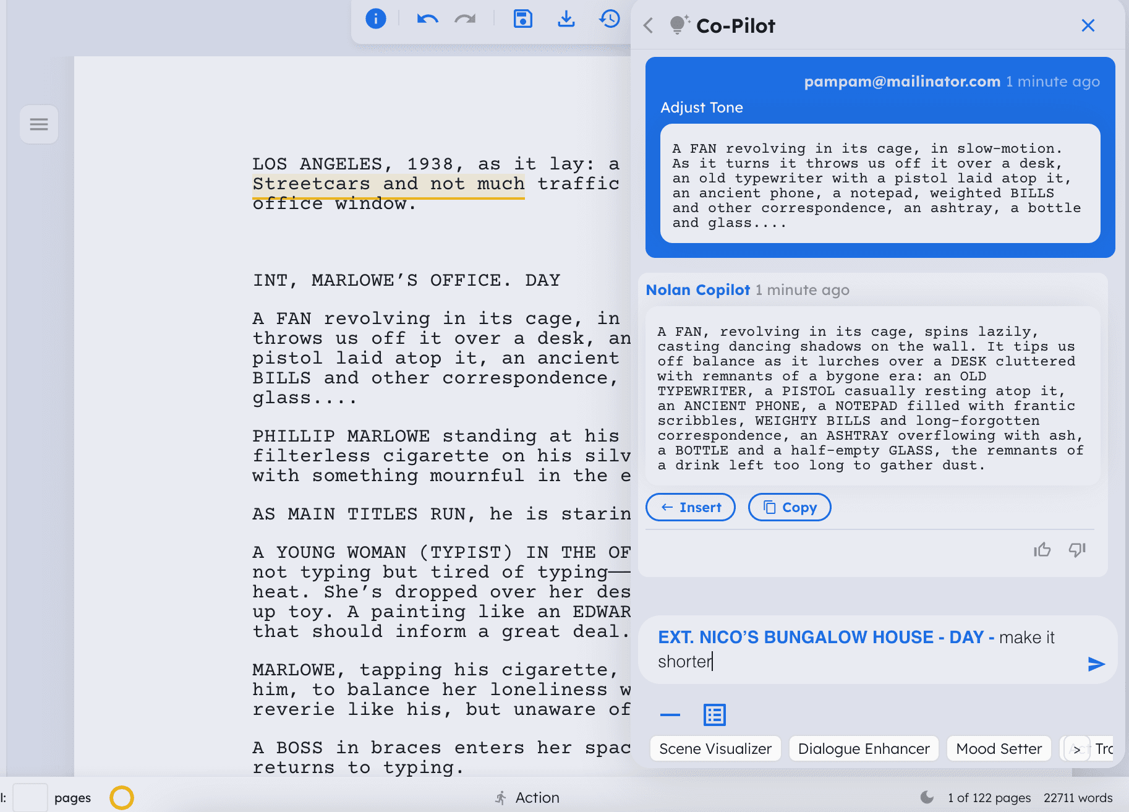This screenshot has width=1129, height=812.
Task: Save the screenplay
Action: pos(522,19)
